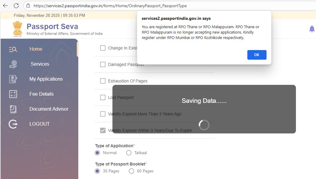
Task: Click the RPO Thane alert message text
Action: [201, 32]
